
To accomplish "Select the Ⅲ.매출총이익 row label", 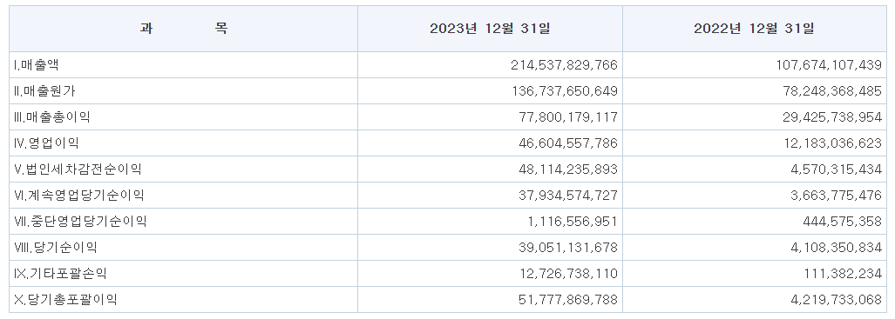I will (52, 117).
